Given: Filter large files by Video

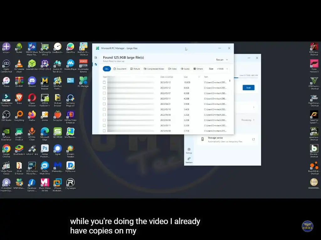Looking at the screenshot, I should pos(172,69).
